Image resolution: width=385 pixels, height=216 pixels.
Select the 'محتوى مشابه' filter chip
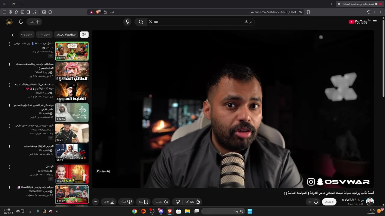(x=44, y=34)
